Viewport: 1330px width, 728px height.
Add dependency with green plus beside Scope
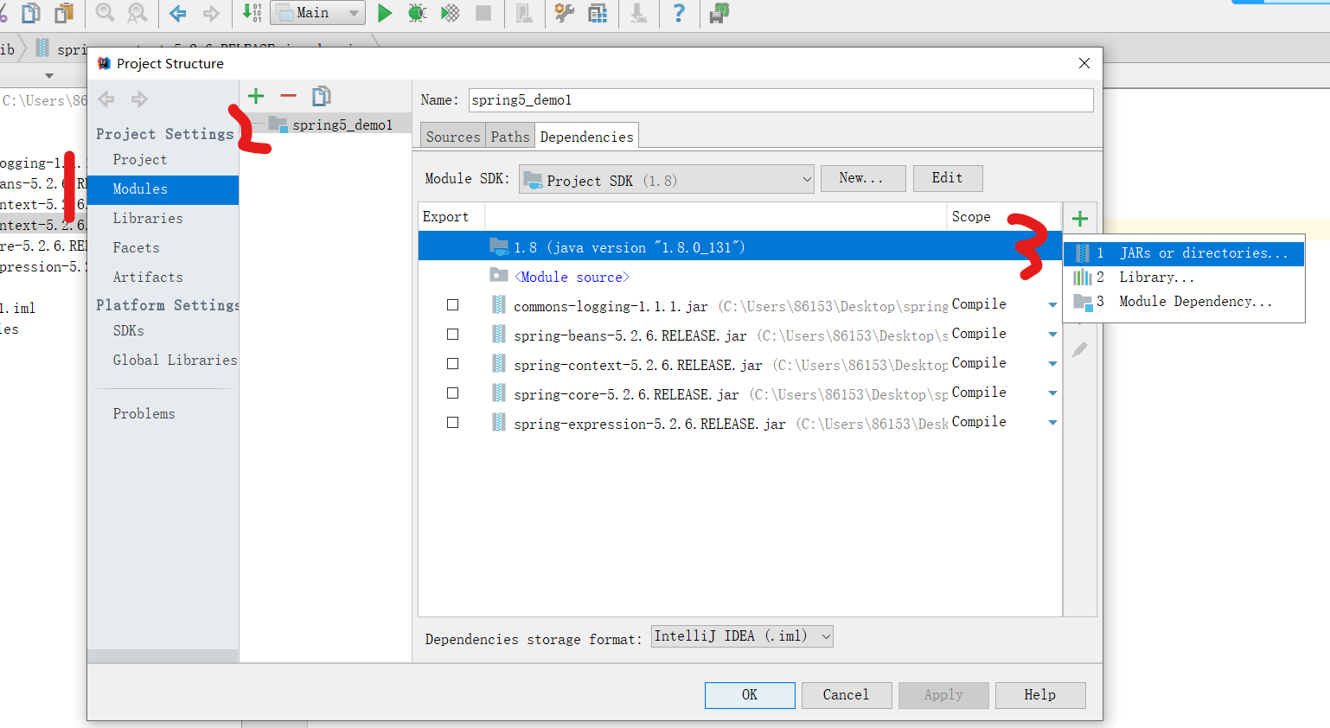(1079, 219)
